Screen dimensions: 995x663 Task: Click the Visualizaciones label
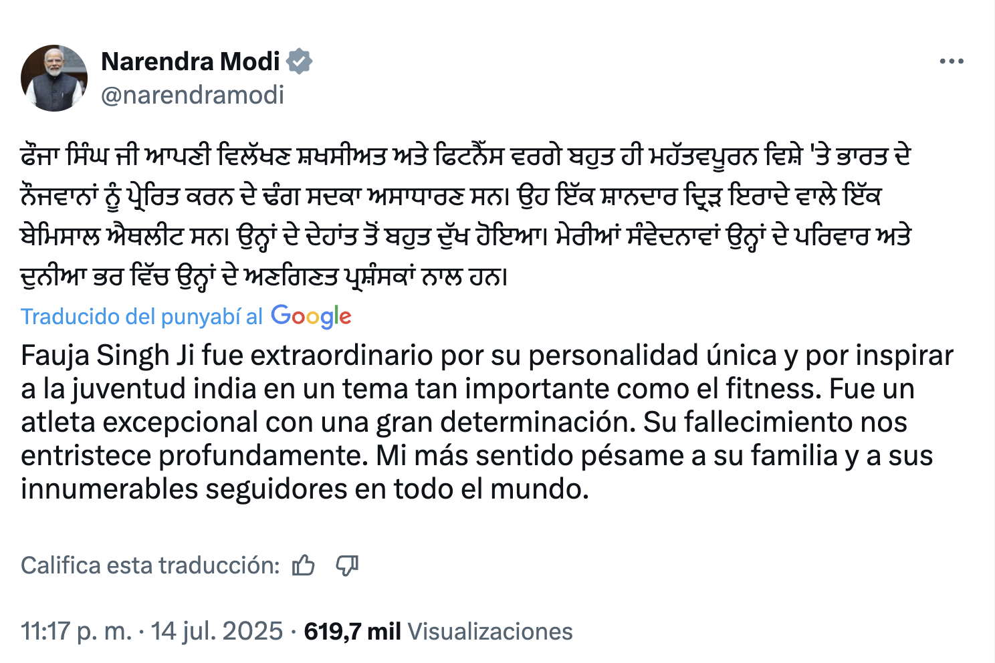point(490,631)
